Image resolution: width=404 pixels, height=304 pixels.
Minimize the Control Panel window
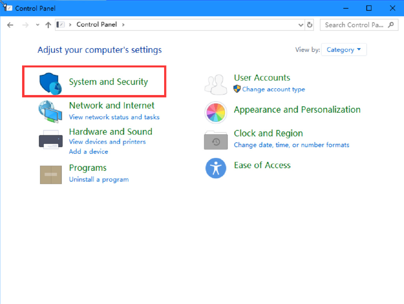point(346,8)
